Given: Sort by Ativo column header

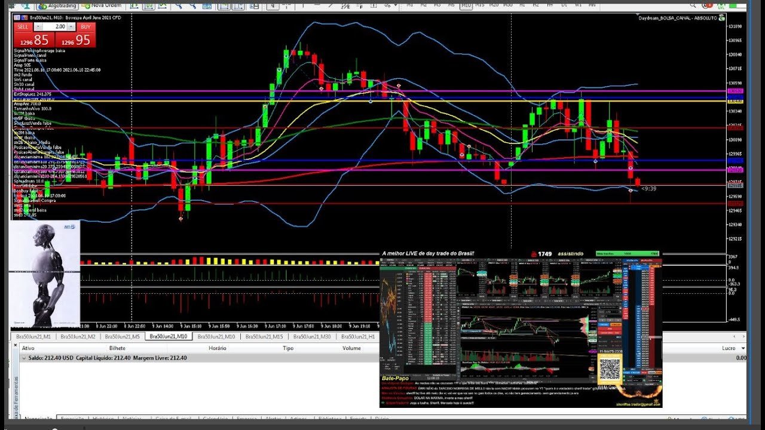Looking at the screenshot, I should (28, 348).
